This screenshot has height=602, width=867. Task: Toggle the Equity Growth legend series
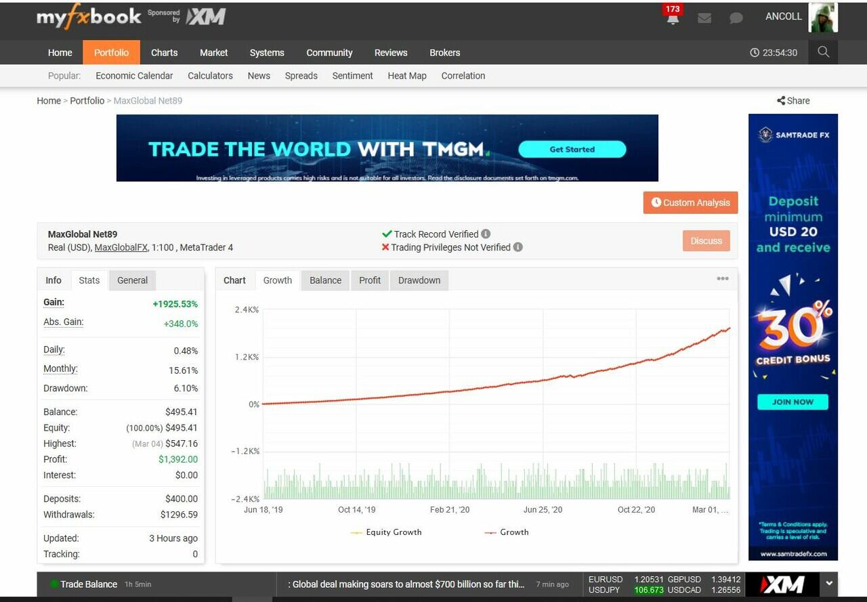[x=386, y=532]
